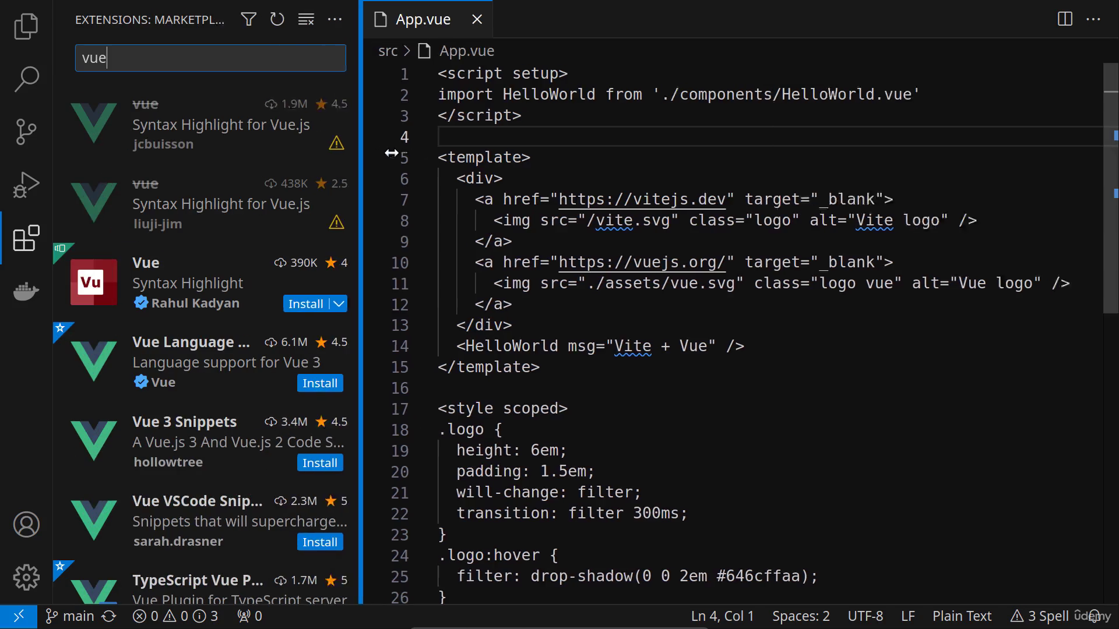Open editor more actions menu

(1093, 19)
